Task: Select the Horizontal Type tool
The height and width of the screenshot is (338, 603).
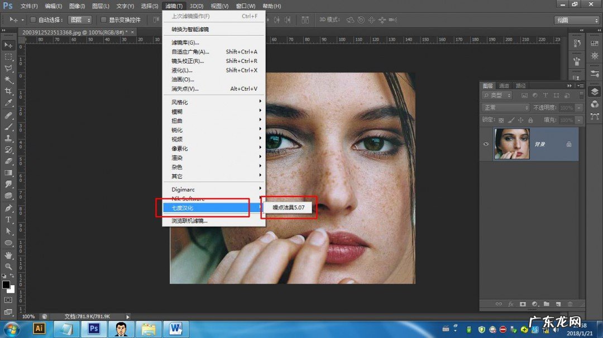Action: [x=8, y=219]
